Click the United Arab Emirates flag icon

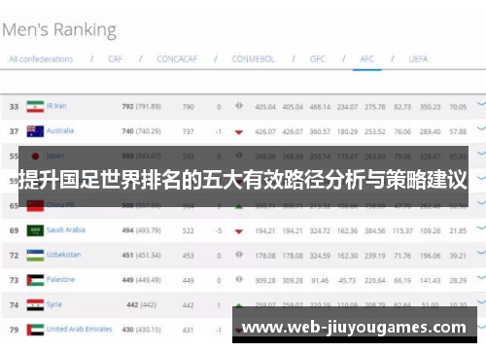click(35, 330)
